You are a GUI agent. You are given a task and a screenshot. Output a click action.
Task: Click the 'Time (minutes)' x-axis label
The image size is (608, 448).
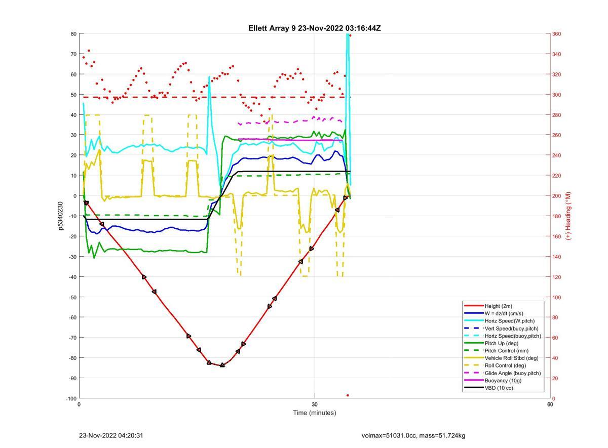click(x=315, y=413)
